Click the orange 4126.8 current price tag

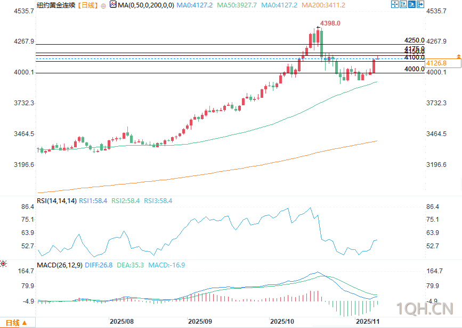coord(443,63)
